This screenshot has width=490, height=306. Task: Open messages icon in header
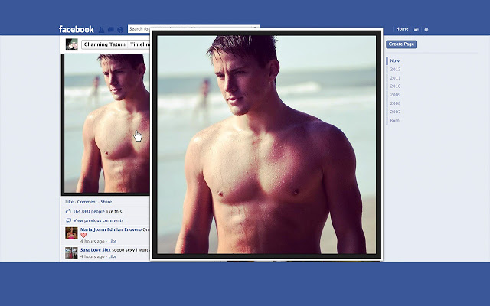pos(110,30)
